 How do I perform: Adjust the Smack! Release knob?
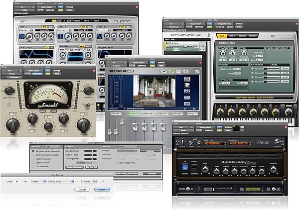(64, 118)
